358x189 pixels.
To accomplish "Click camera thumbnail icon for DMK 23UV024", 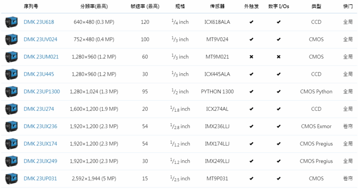I will pos(11,40).
